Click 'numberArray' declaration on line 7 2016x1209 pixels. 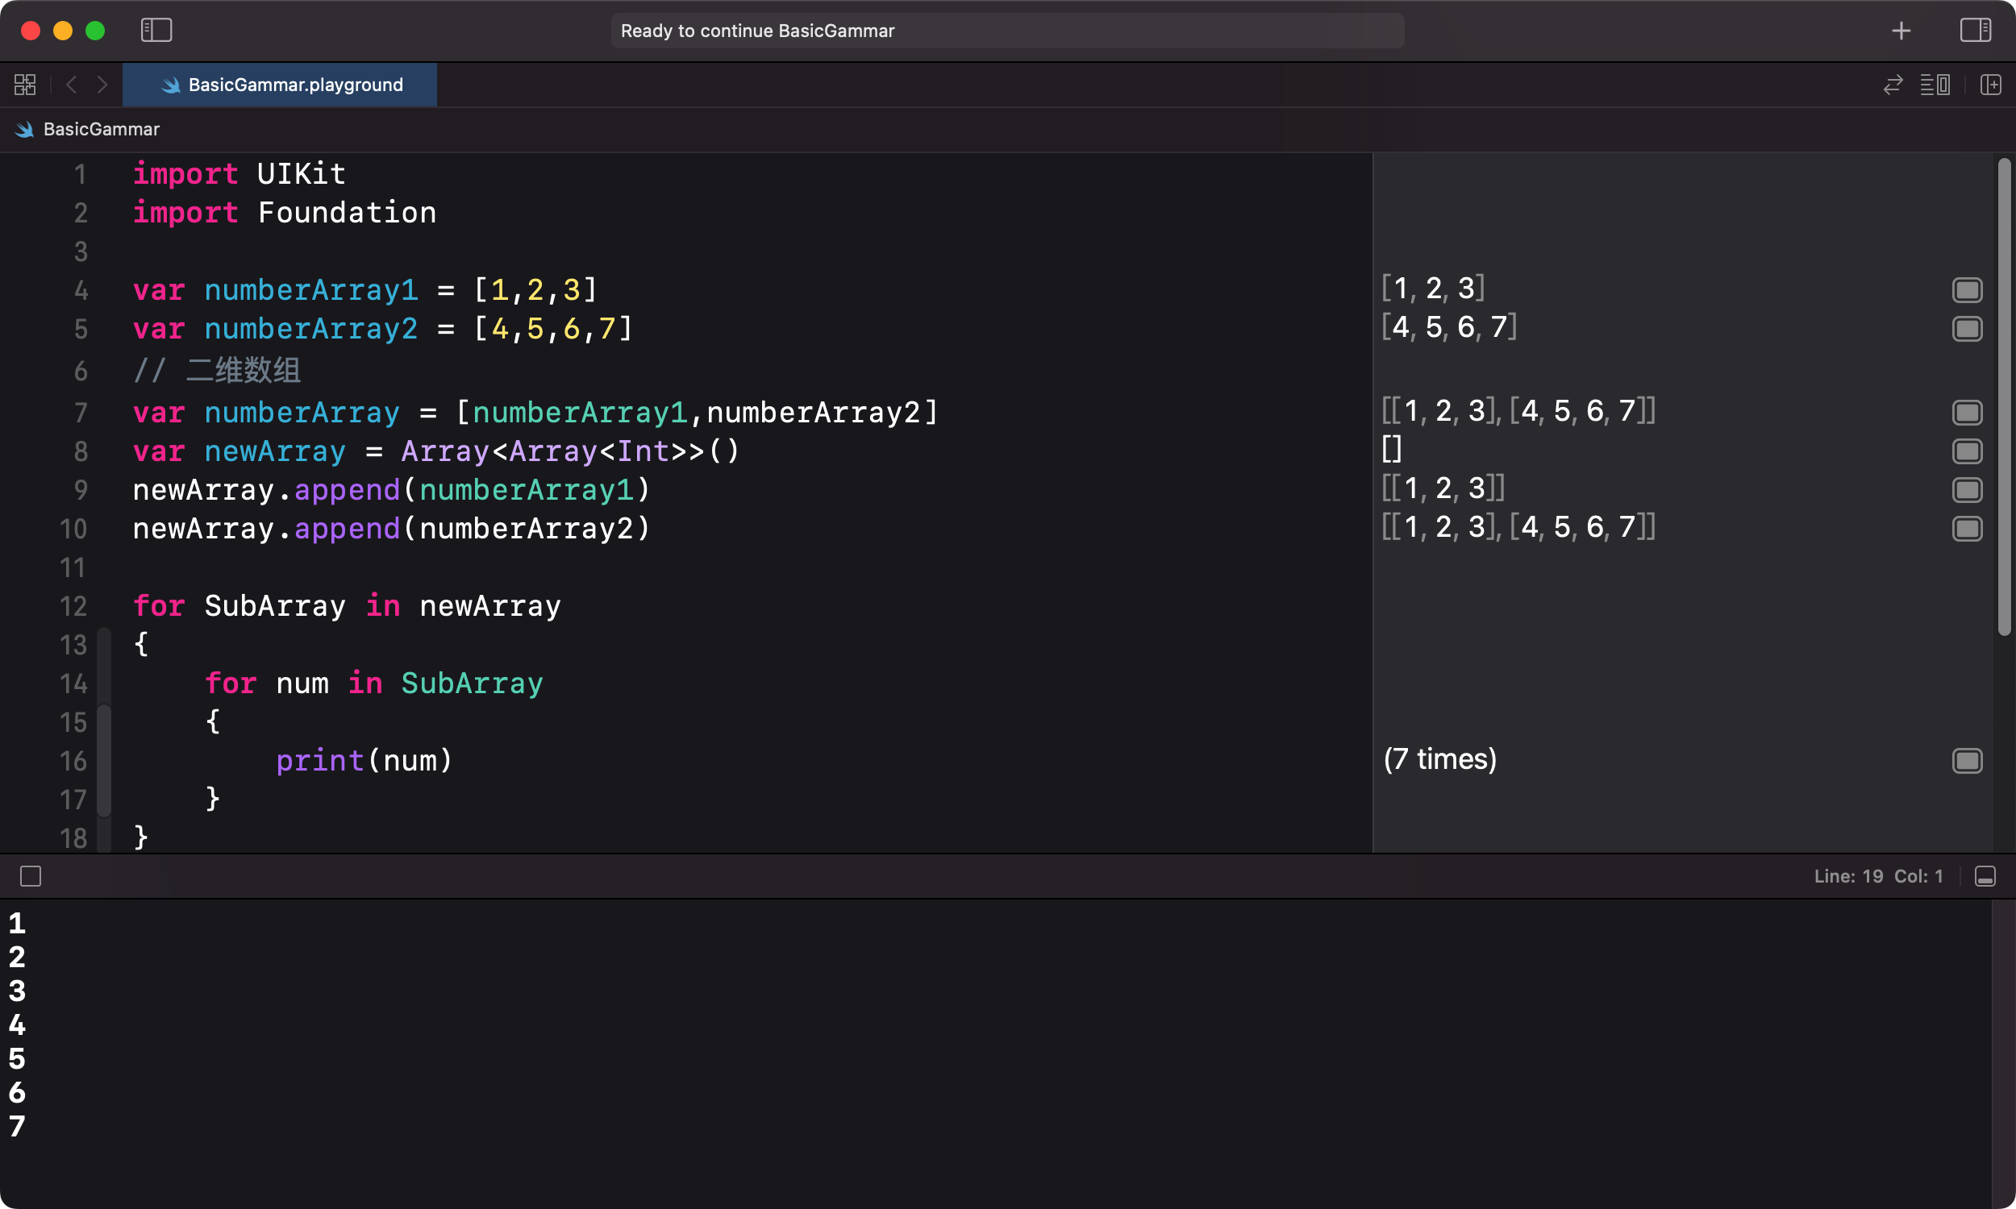click(302, 412)
